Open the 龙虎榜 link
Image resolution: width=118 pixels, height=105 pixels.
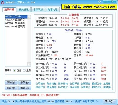(x=107, y=83)
